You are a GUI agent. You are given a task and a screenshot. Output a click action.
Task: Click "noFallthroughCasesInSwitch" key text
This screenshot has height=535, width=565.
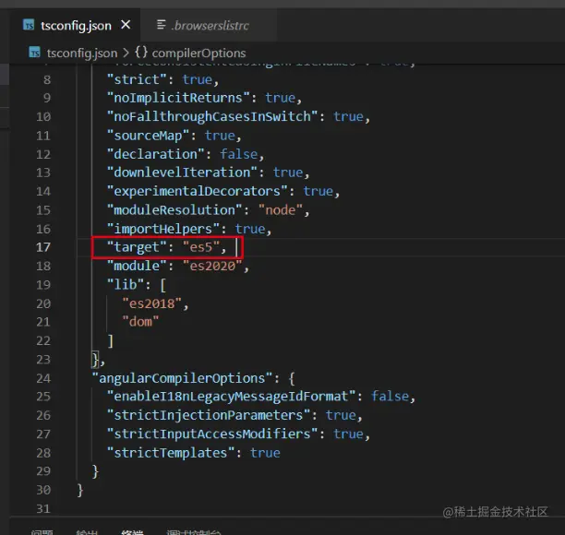point(212,116)
